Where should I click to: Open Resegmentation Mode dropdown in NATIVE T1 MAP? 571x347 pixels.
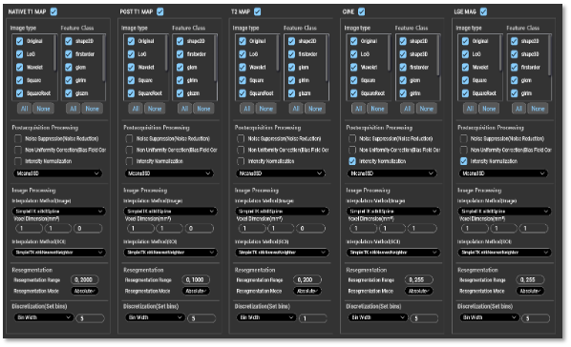(x=84, y=291)
